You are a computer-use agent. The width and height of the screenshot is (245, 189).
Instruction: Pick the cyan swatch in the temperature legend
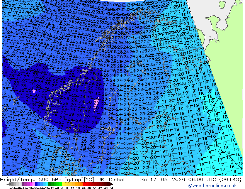[47, 184]
